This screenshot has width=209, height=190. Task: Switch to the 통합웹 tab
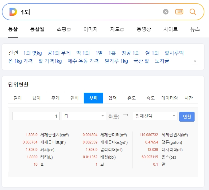37,29
